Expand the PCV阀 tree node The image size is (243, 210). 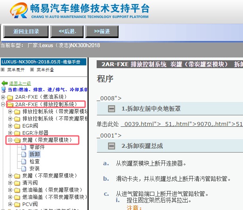[x=10, y=204]
